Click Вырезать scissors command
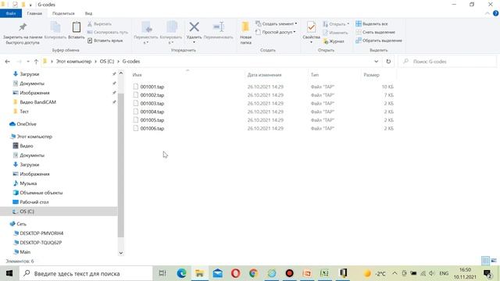 99,24
